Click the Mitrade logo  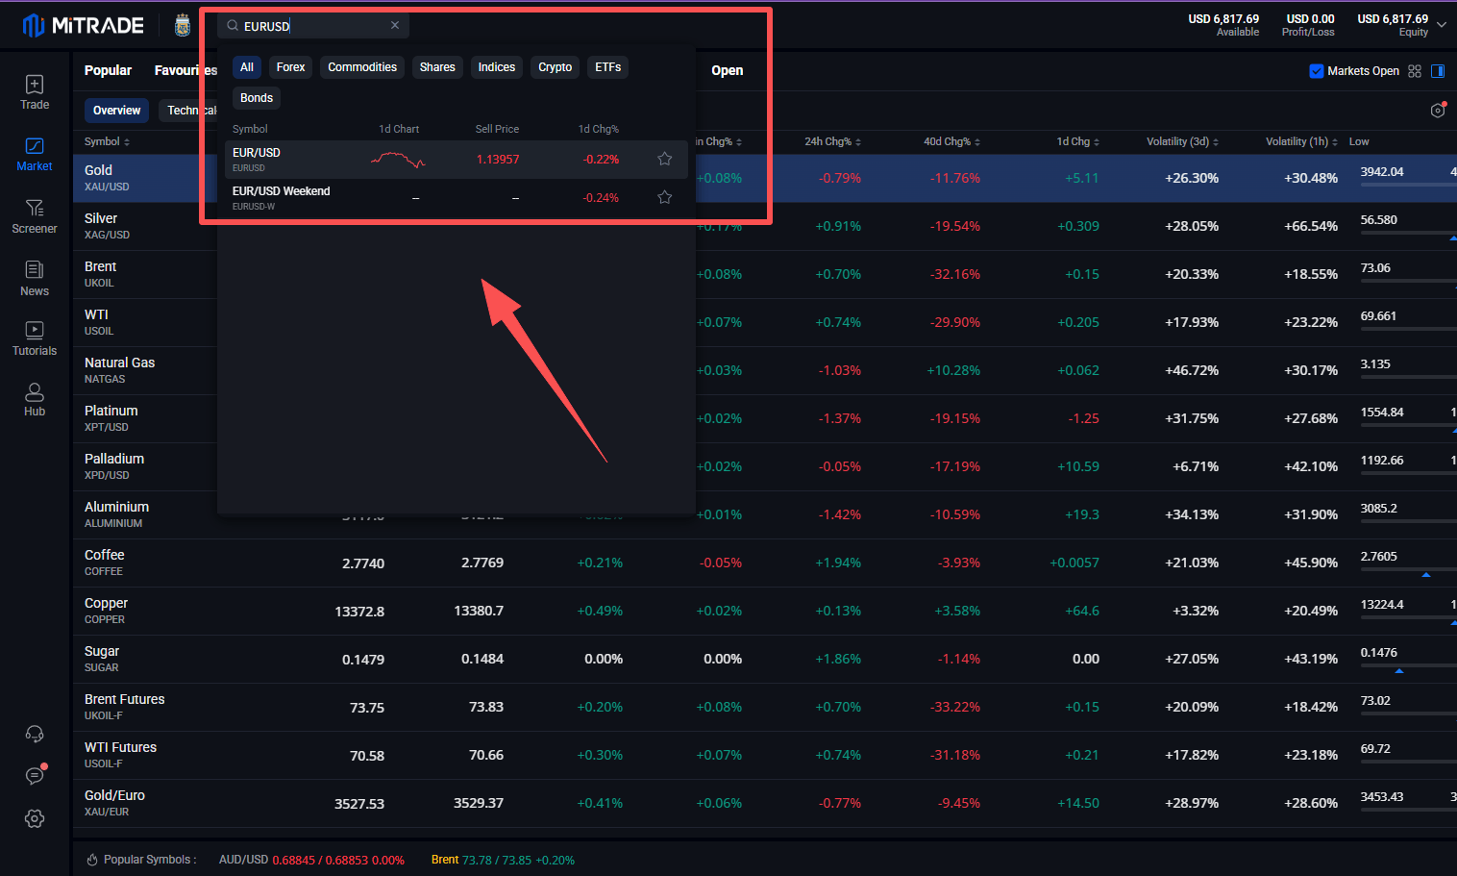84,25
